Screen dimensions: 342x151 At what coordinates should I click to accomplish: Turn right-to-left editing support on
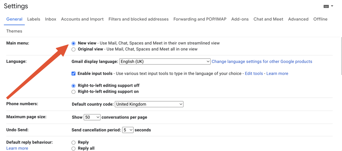(73, 92)
